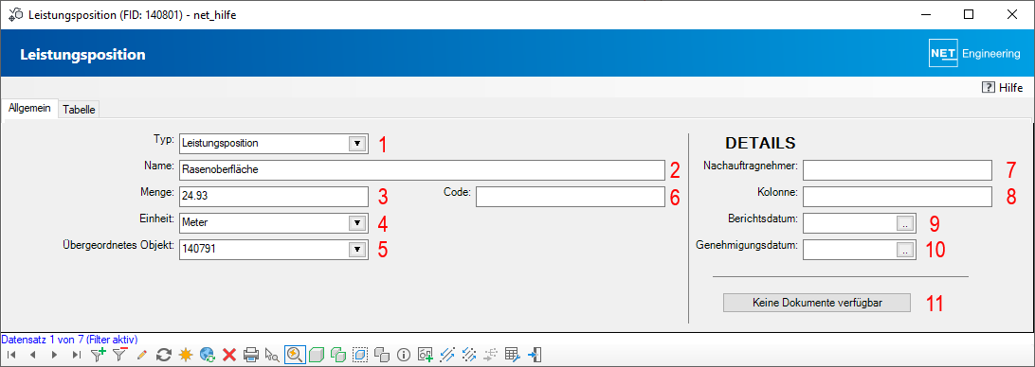
Task: Click the window system icon in title bar
Action: (x=15, y=14)
